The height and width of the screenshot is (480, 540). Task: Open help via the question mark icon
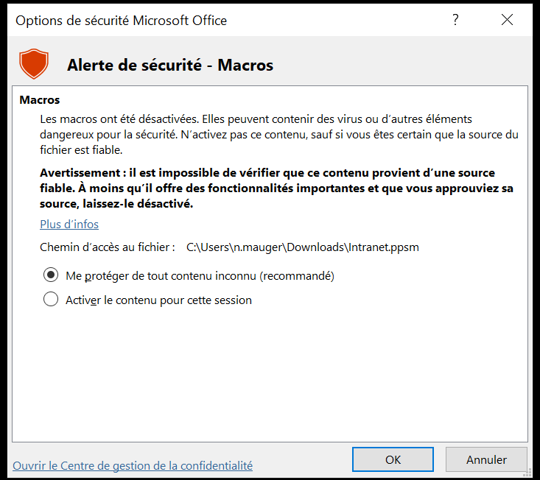click(x=455, y=20)
